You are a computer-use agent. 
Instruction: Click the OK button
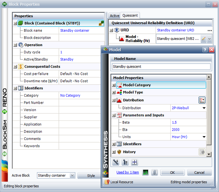click(x=172, y=172)
